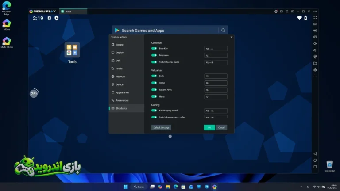Click the Key-Mapping field showing Alt + F1
The height and width of the screenshot is (191, 340).
point(216,111)
